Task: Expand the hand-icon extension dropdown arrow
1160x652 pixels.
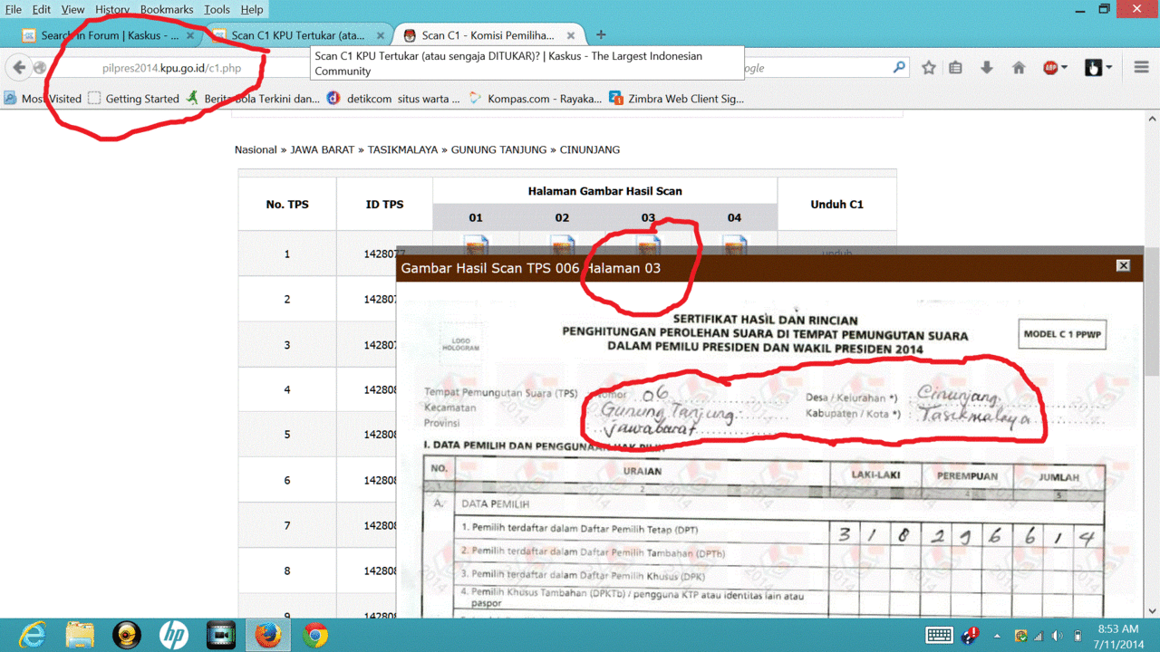Action: click(x=1108, y=68)
